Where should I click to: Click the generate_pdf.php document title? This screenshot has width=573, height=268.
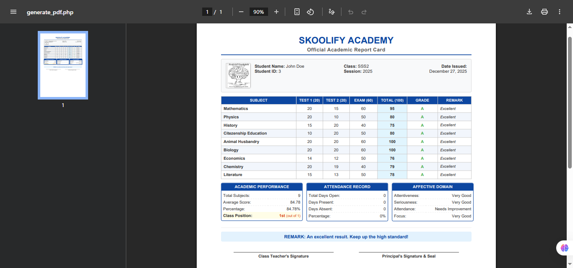coord(50,12)
